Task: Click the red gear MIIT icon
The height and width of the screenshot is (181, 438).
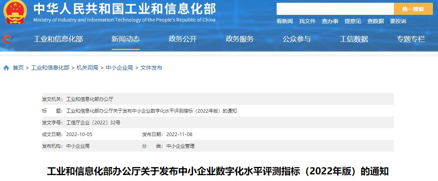Action: (x=7, y=39)
